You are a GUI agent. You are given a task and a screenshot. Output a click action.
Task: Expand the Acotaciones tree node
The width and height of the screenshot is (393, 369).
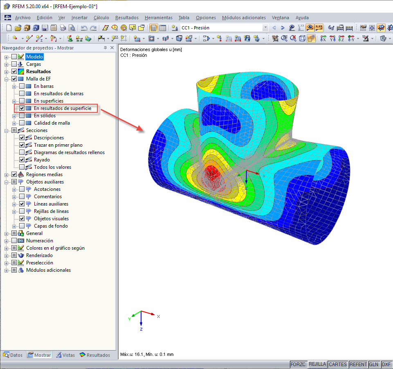click(x=14, y=189)
